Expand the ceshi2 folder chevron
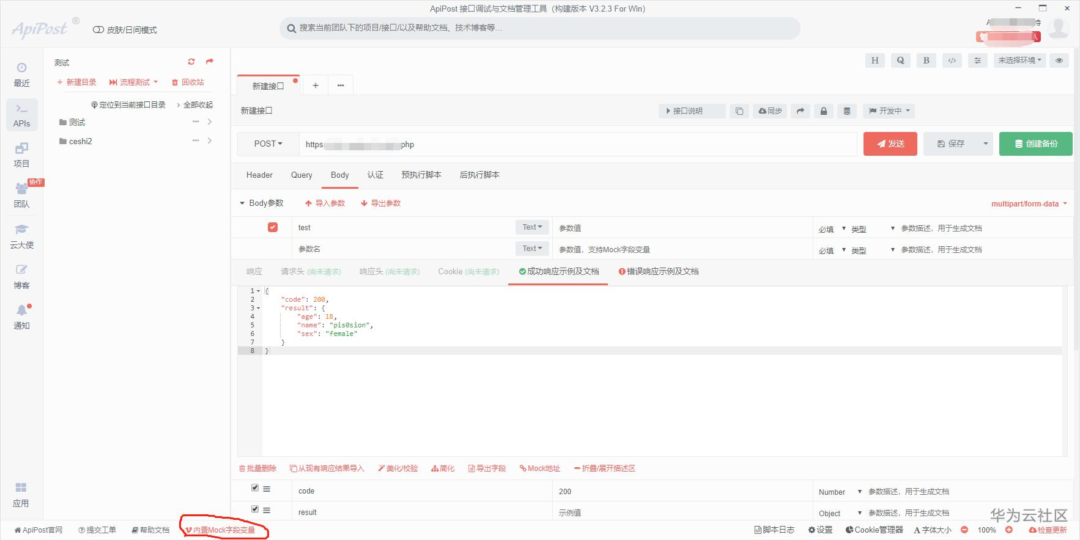1080x540 pixels. click(210, 141)
